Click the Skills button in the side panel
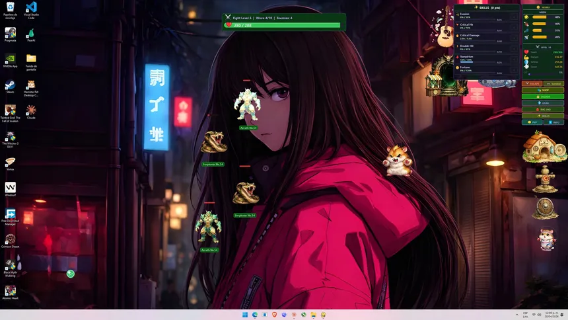 coord(542,115)
